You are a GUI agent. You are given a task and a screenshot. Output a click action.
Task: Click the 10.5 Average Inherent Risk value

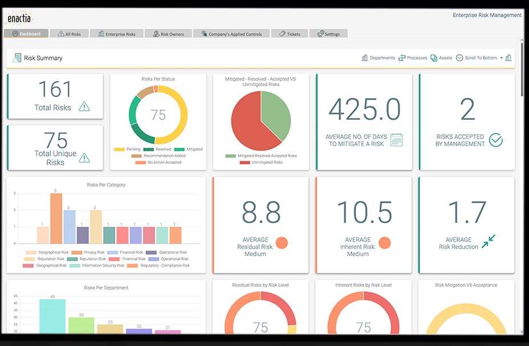[364, 212]
